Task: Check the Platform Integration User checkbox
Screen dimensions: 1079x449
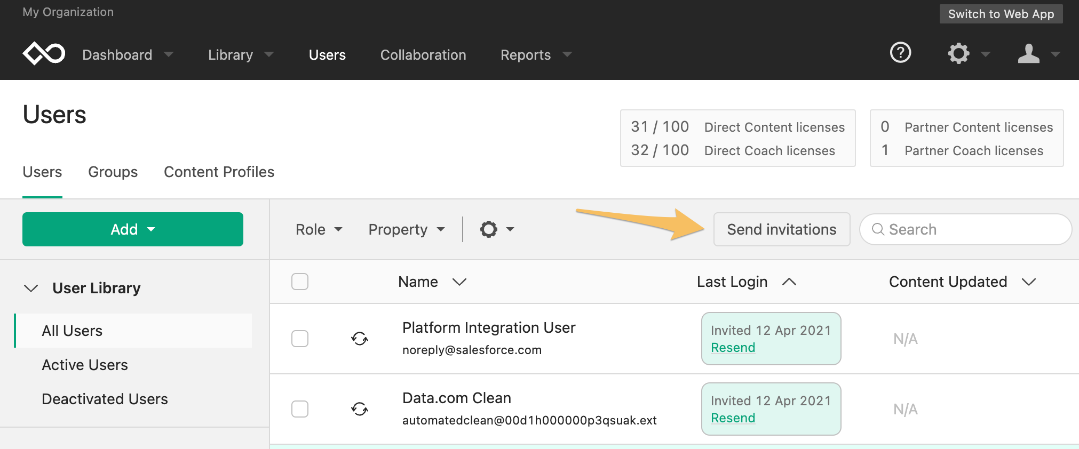Action: [300, 339]
